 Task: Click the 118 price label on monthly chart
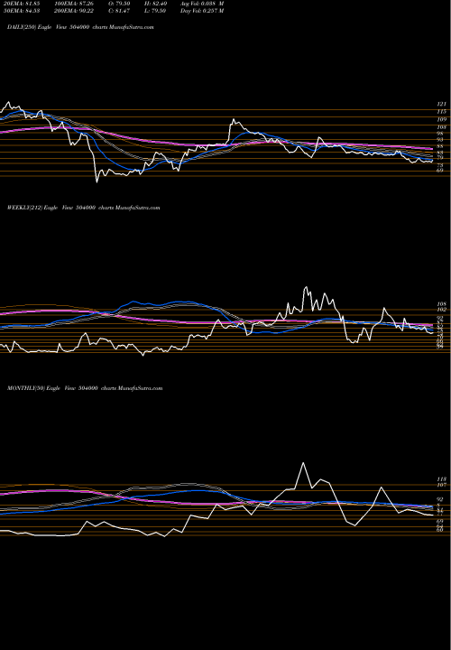[441, 478]
